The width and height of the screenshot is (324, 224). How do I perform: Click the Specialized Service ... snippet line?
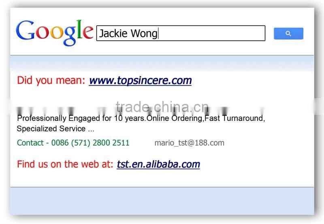55,129
